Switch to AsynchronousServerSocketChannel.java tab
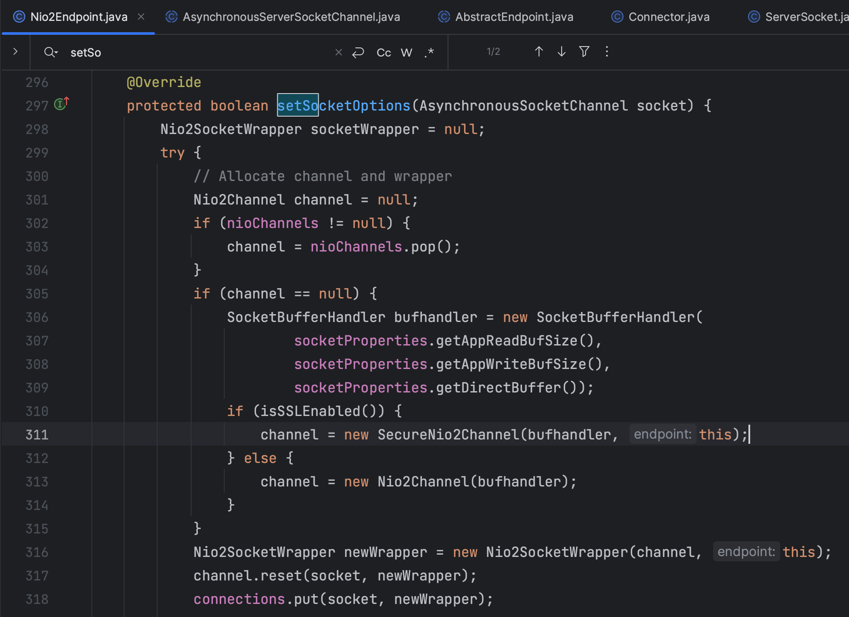The image size is (849, 617). 291,17
